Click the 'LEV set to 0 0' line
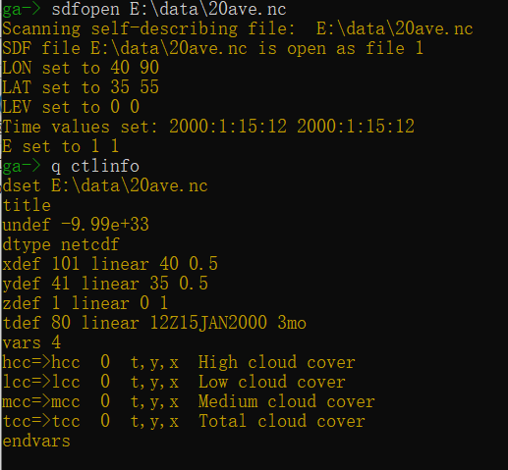 click(71, 107)
